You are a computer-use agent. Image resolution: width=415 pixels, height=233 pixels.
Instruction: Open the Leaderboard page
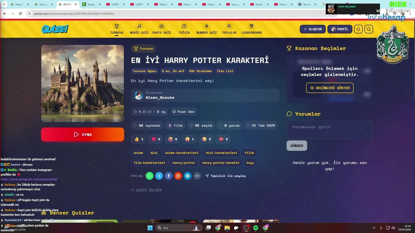click(252, 29)
